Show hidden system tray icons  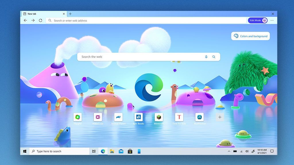(229, 151)
